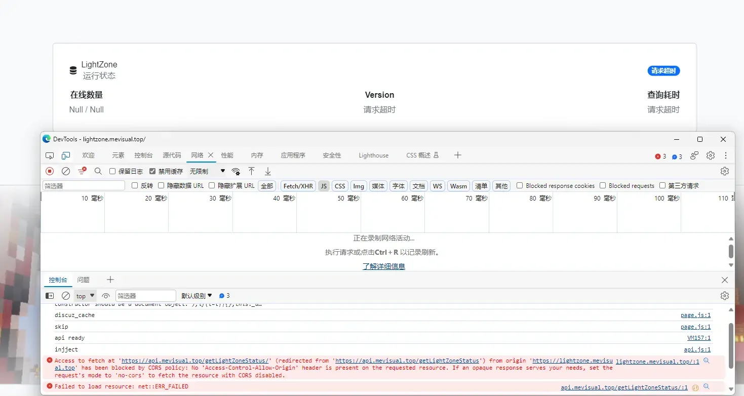Click the magnifier icon on ERR_FAILED row

(707, 387)
